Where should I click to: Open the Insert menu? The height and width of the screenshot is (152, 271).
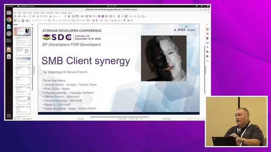[30, 13]
